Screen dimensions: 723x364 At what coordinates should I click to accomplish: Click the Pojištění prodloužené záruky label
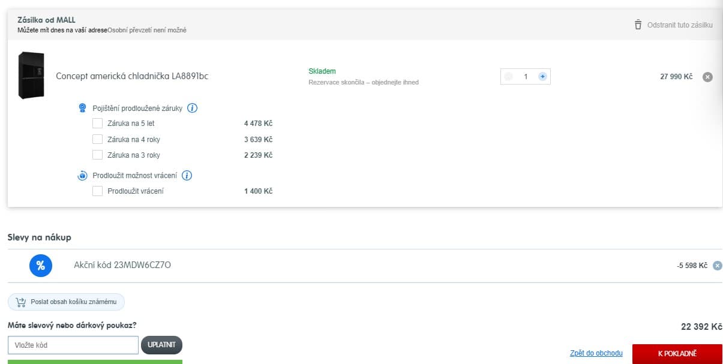click(x=137, y=109)
